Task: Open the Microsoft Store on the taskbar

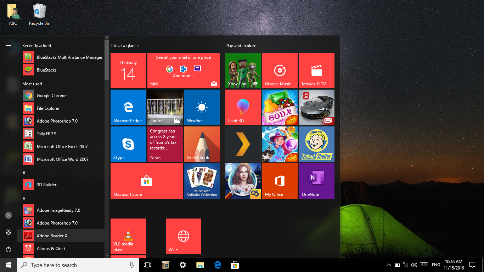Action: (x=235, y=265)
